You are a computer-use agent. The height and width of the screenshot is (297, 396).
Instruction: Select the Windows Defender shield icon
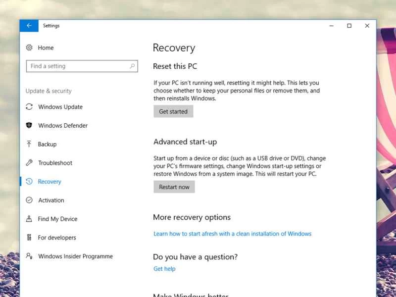coord(30,125)
